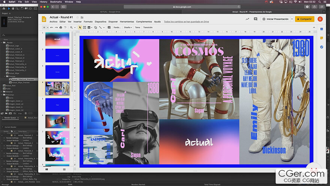The width and height of the screenshot is (330, 186).
Task: Click the Tema button
Action: click(x=137, y=27)
